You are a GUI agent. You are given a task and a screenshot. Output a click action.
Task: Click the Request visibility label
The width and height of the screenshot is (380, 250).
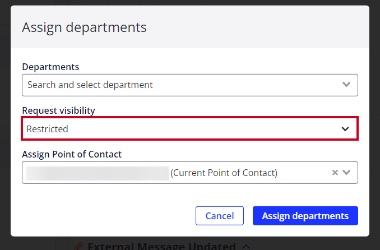[58, 110]
